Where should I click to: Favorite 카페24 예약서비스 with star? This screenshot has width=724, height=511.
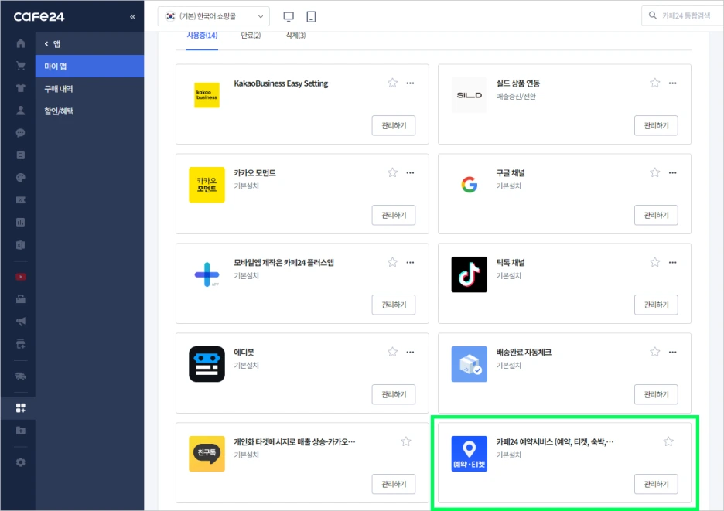668,441
